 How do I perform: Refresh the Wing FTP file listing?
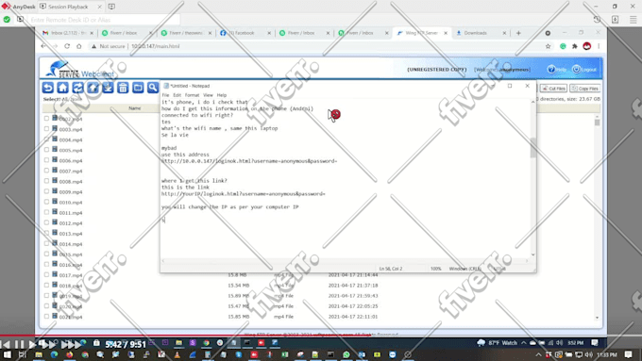pyautogui.click(x=77, y=88)
